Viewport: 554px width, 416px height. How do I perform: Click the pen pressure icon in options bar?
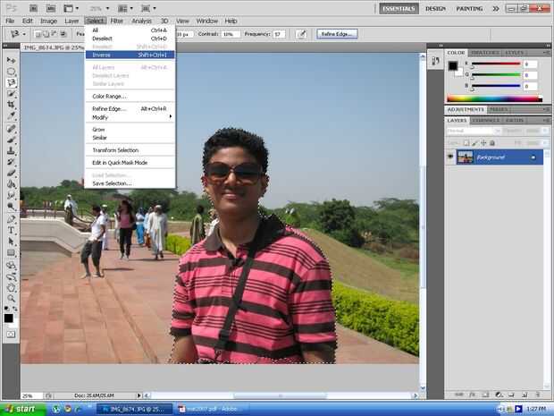[301, 34]
